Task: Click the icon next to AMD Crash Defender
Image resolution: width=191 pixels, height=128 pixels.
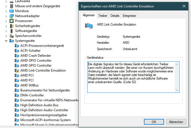Action: (x=17, y=56)
